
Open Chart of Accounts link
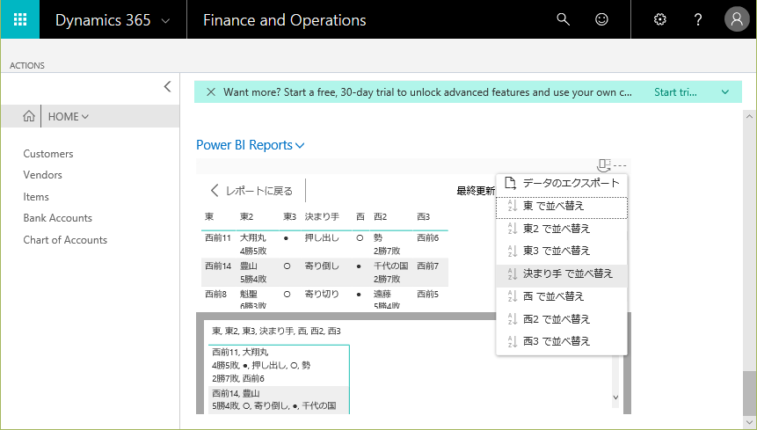[65, 240]
